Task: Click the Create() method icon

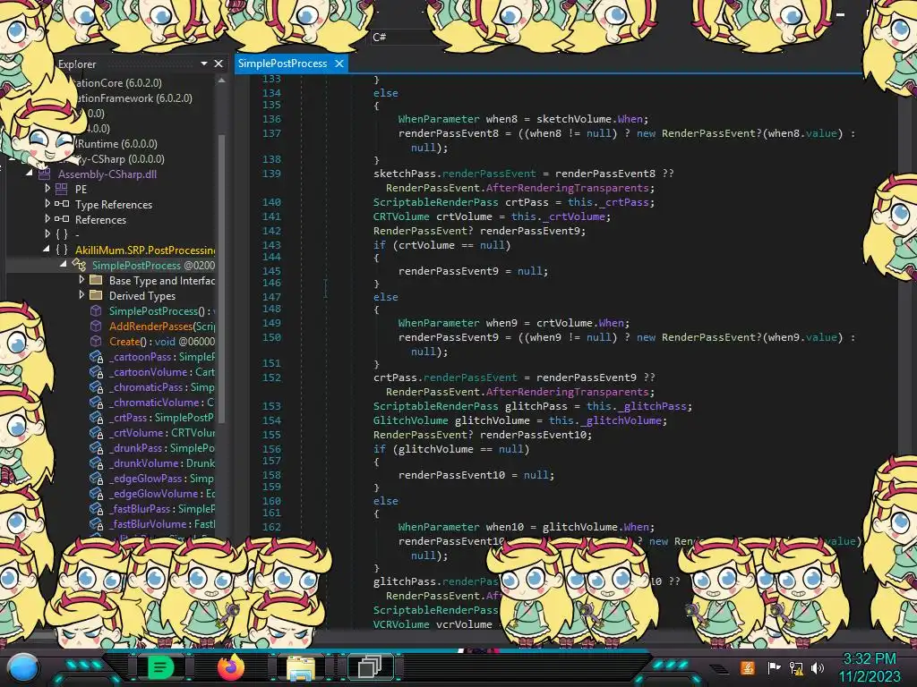Action: click(96, 341)
